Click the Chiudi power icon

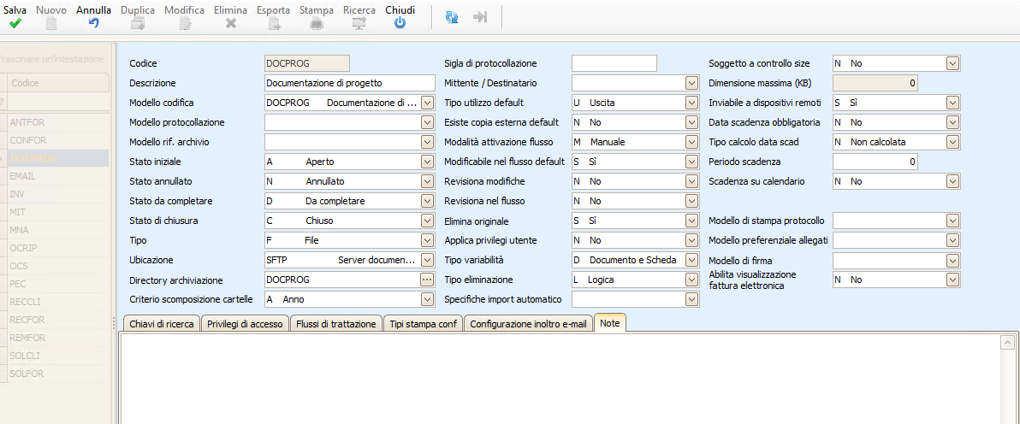pos(400,24)
